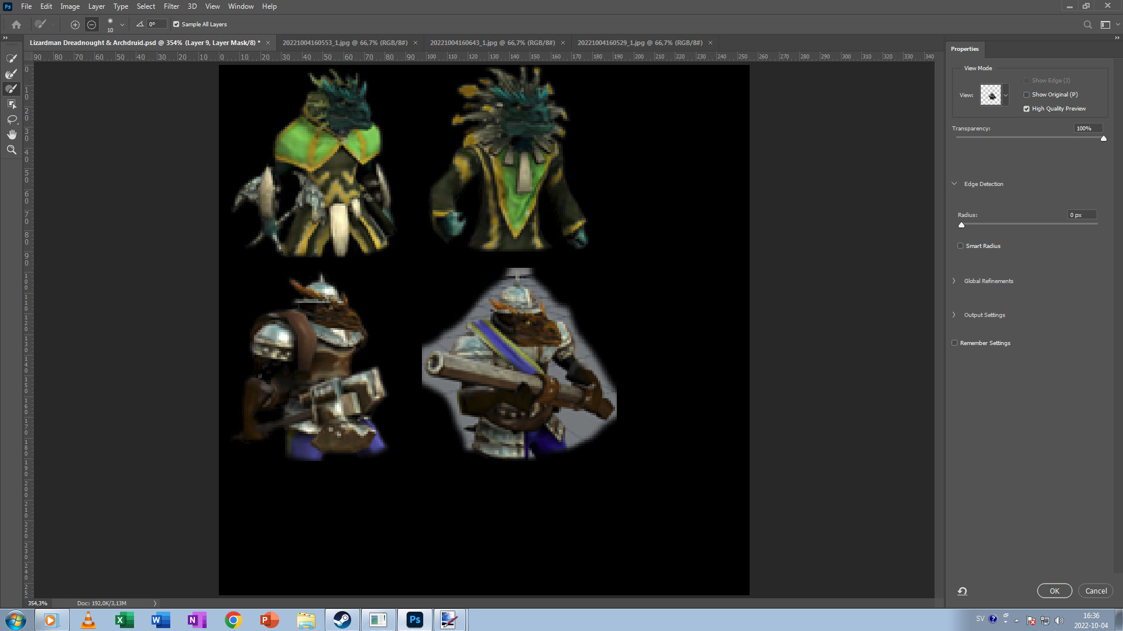Click the zoom percentage field in status bar
Screen dimensions: 1123x631
[x=38, y=604]
